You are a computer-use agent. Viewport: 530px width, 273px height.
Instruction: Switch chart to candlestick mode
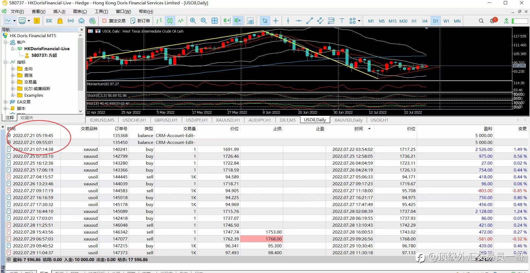click(x=170, y=21)
